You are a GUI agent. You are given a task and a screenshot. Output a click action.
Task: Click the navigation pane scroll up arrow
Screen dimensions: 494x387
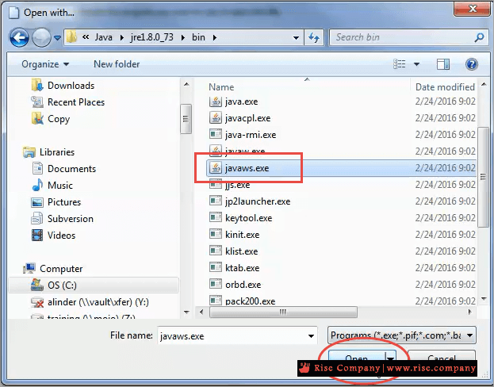click(x=186, y=84)
